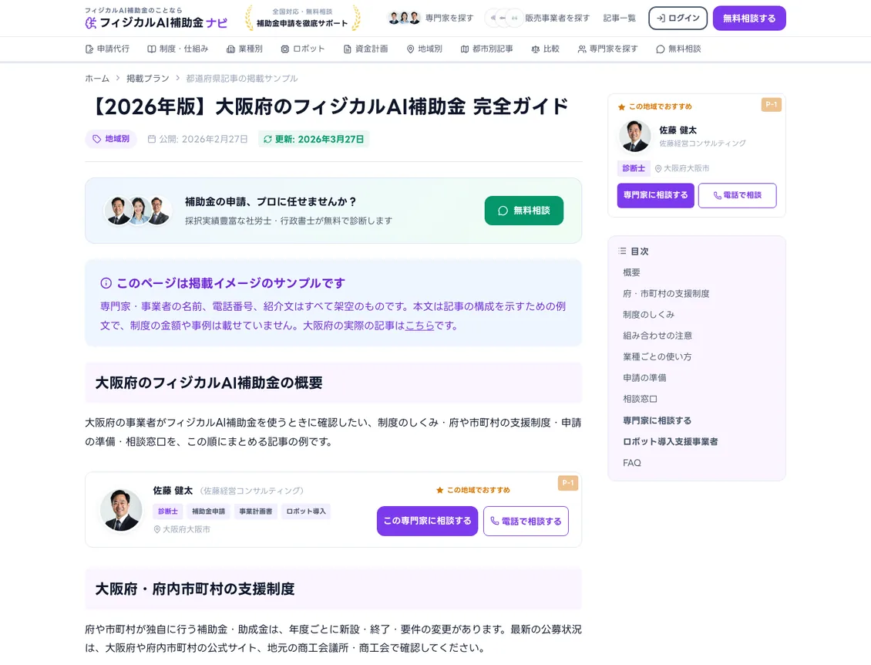Jump to 申請の準備 in contents
Screen dimensions: 871x665
644,378
